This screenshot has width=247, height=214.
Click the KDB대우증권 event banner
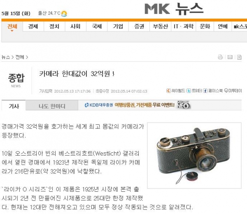[x=137, y=105]
